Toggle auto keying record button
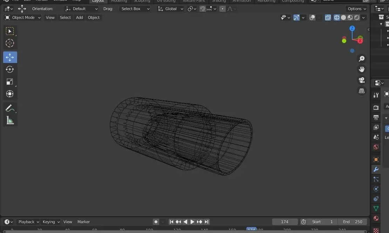Screen dimensions: 389x233 click(156, 222)
